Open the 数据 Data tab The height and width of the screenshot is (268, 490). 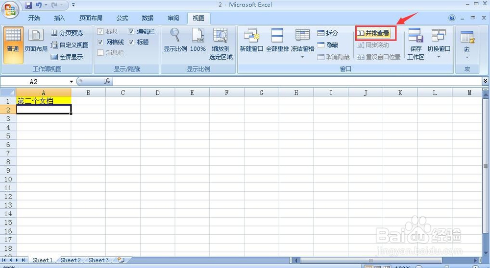tap(147, 18)
